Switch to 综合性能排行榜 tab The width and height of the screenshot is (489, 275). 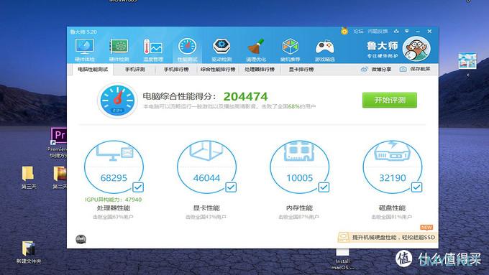pyautogui.click(x=218, y=70)
